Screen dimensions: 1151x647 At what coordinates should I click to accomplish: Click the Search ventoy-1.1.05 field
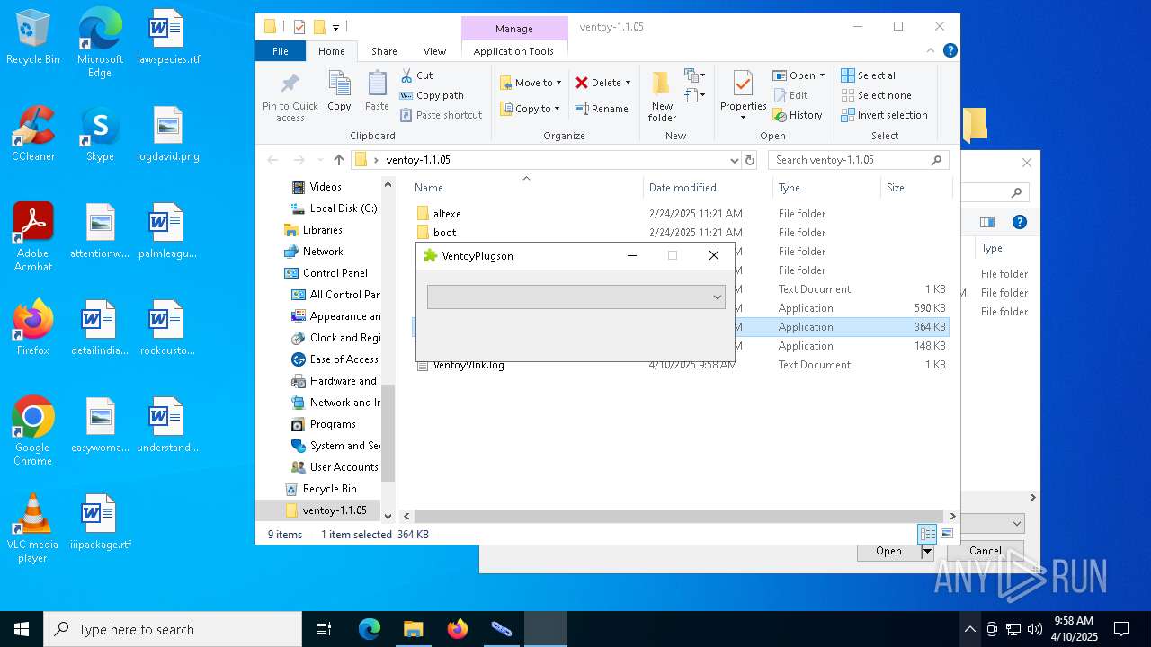[x=859, y=160]
